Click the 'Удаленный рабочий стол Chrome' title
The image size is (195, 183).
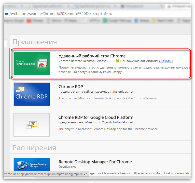pyautogui.click(x=92, y=56)
